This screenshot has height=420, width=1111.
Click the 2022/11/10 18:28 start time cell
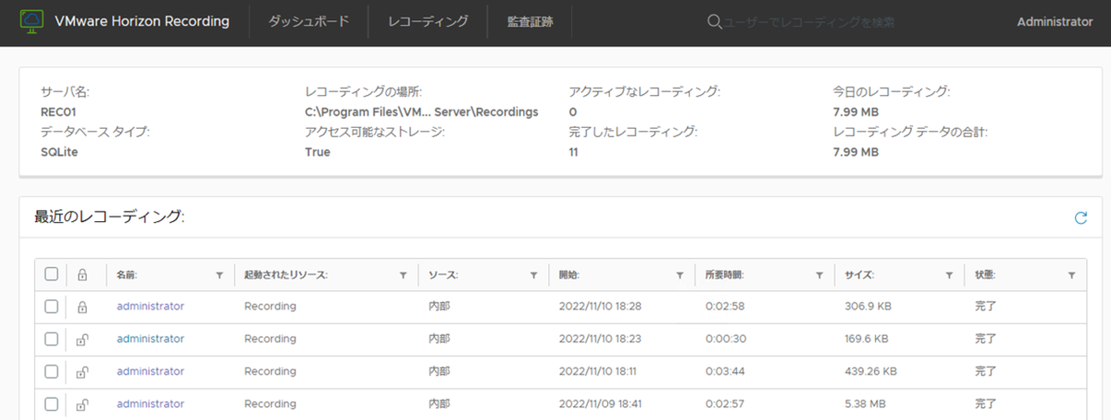(x=601, y=306)
